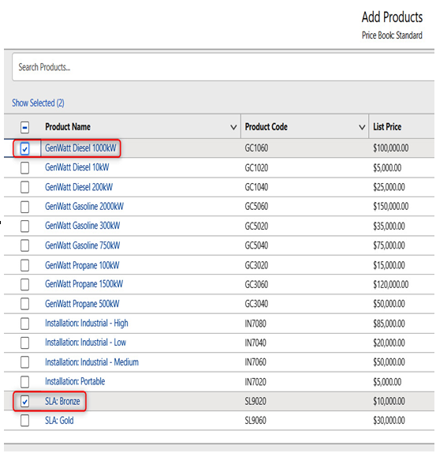Toggle the select-all checkbox in header
436x453 pixels.
(x=24, y=127)
